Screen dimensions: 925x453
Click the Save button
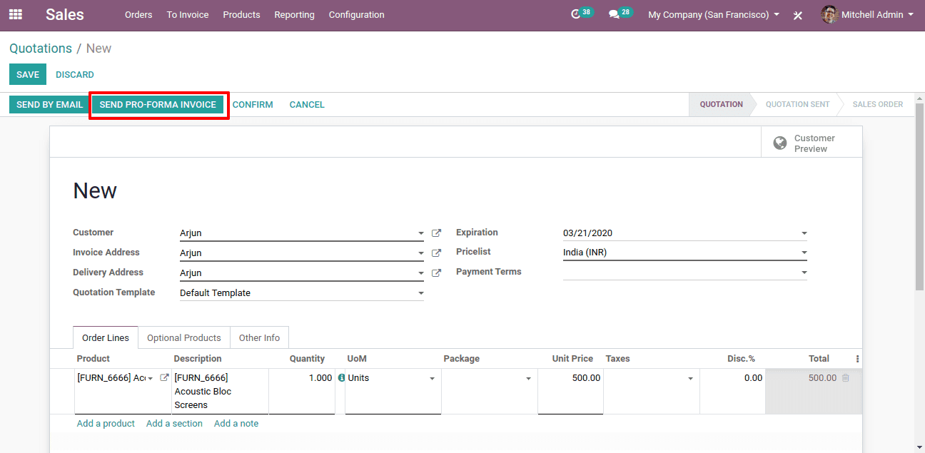(28, 74)
